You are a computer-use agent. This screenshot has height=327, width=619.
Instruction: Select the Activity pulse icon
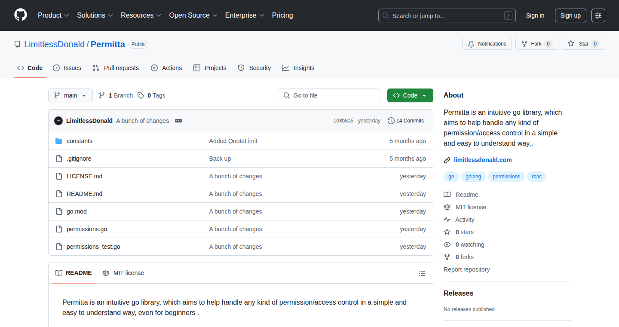tap(447, 220)
